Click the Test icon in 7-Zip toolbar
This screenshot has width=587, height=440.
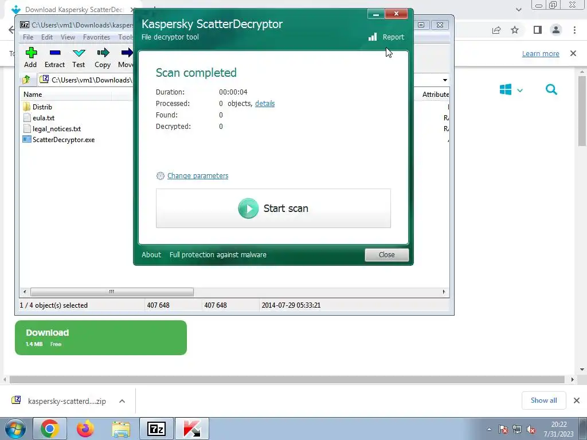click(x=79, y=53)
